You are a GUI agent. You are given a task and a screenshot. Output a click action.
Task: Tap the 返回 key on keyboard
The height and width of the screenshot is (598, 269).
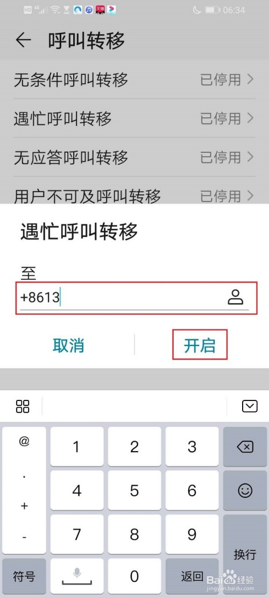tap(193, 576)
